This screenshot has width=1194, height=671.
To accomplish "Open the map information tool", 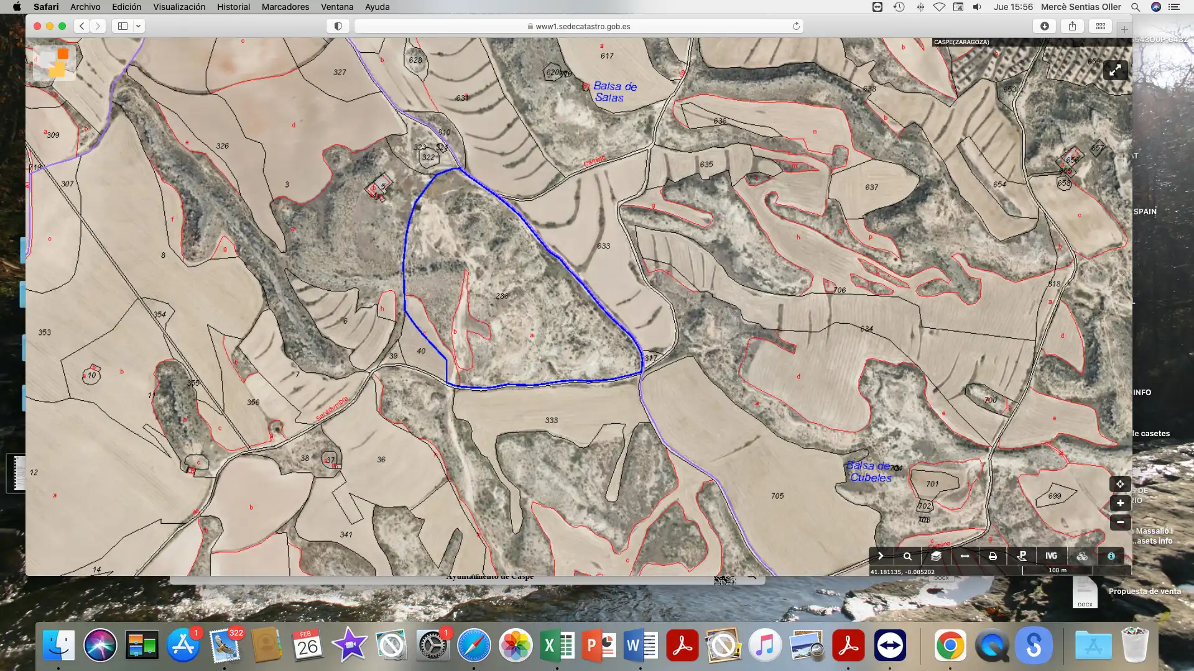I will click(x=1111, y=556).
